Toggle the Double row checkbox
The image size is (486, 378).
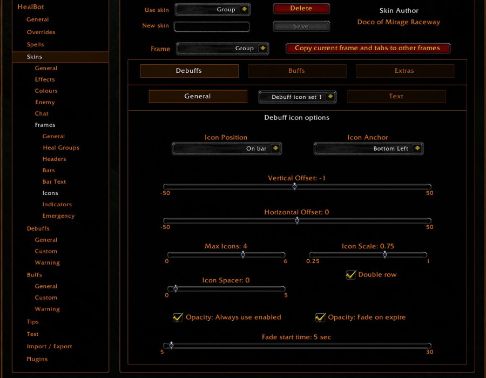351,274
